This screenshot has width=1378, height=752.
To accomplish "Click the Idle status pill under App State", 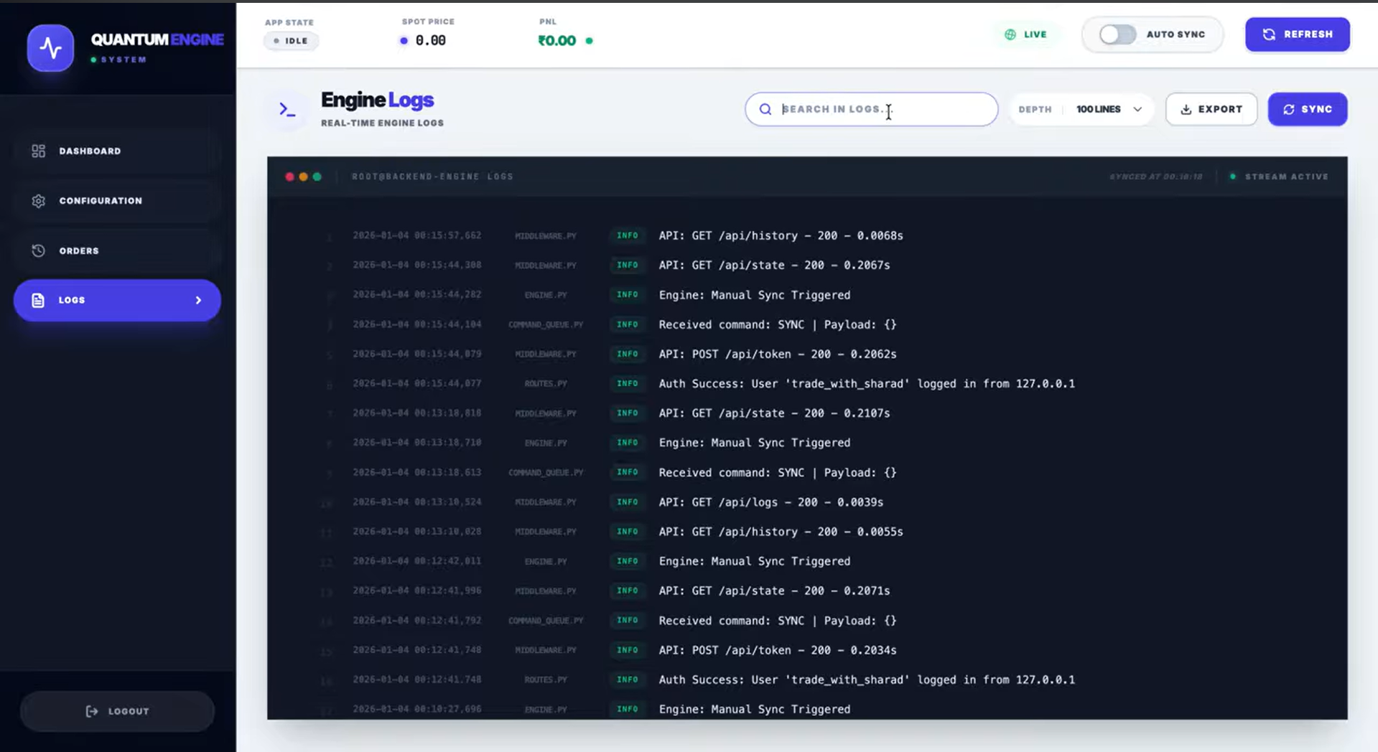I will click(291, 41).
